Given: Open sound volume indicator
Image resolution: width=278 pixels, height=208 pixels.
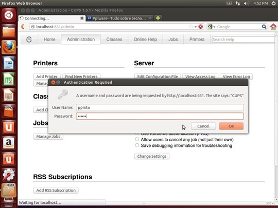Looking at the screenshot, I should click(246, 3).
